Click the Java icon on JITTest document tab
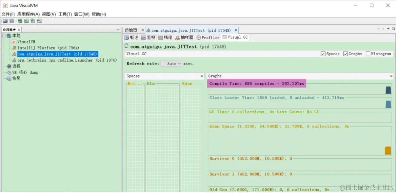 click(148, 30)
